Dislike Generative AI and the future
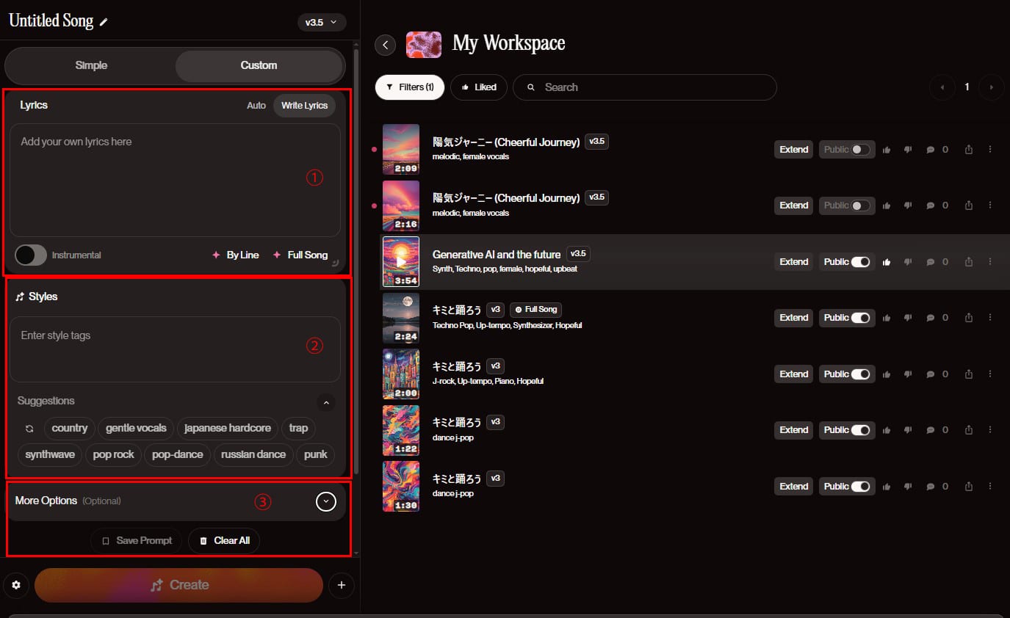The width and height of the screenshot is (1010, 618). pyautogui.click(x=908, y=262)
